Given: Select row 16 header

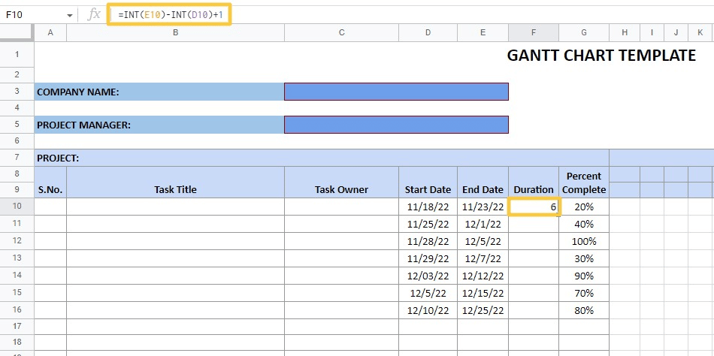Looking at the screenshot, I should point(17,309).
